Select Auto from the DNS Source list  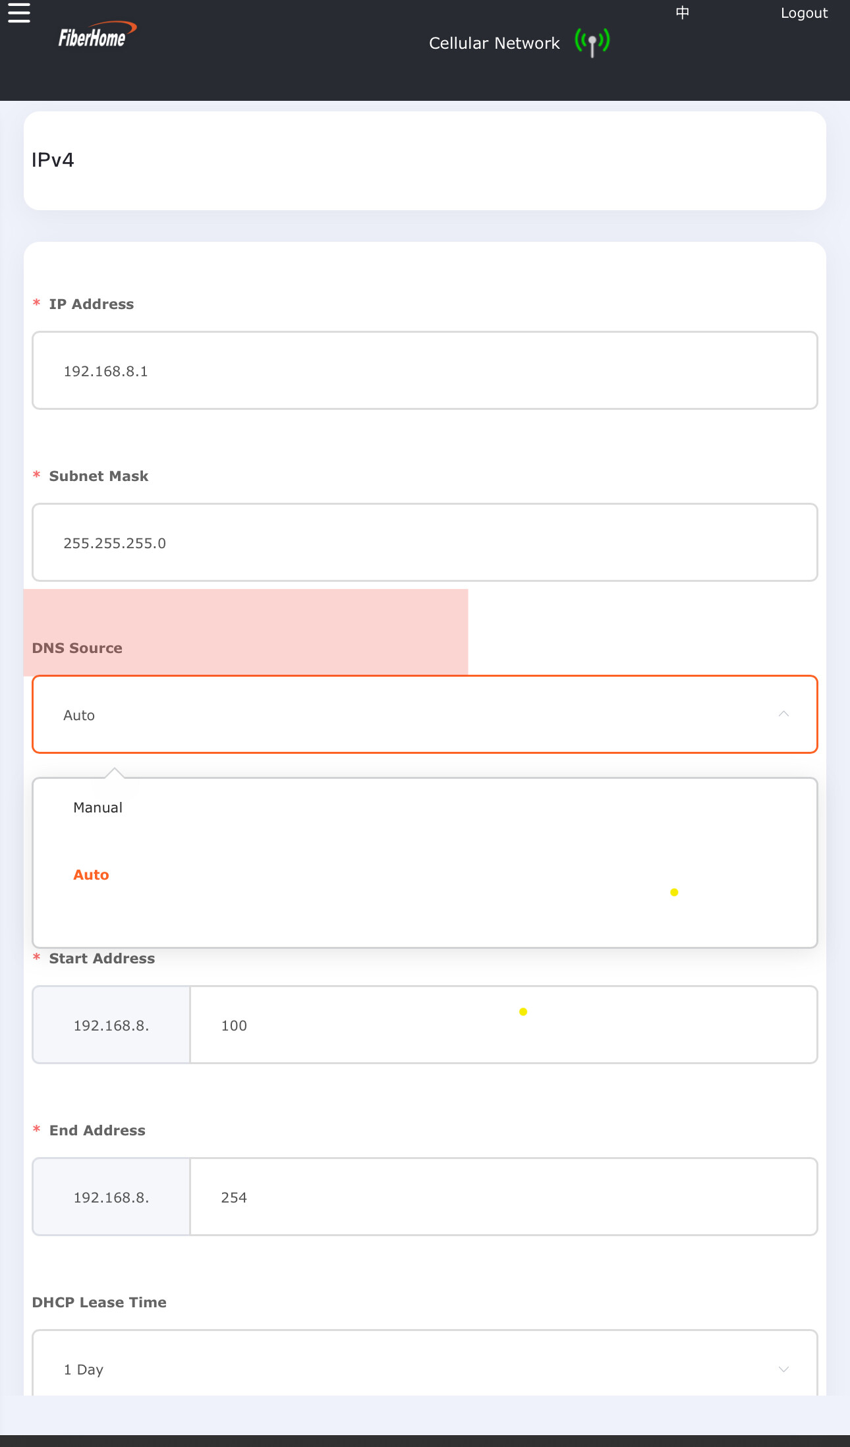click(x=92, y=875)
